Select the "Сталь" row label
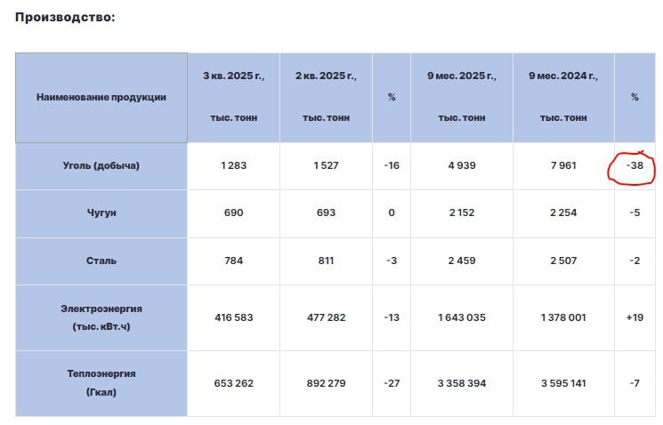Screen dimensions: 663x425 click(x=101, y=261)
